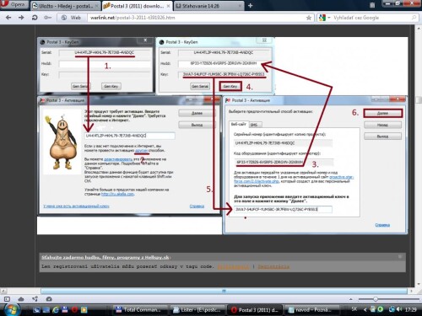This screenshot has height=316, width=422.
Task: Open the zoom menu arrow beside the slider
Action: click(351, 299)
